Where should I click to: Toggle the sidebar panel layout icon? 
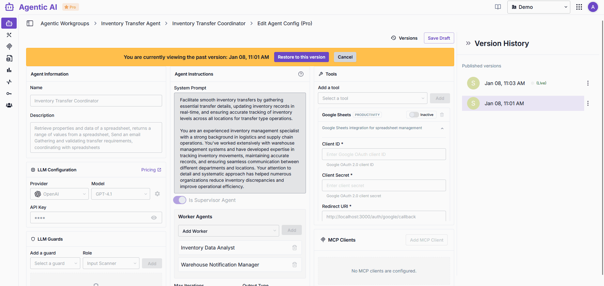[x=30, y=23]
